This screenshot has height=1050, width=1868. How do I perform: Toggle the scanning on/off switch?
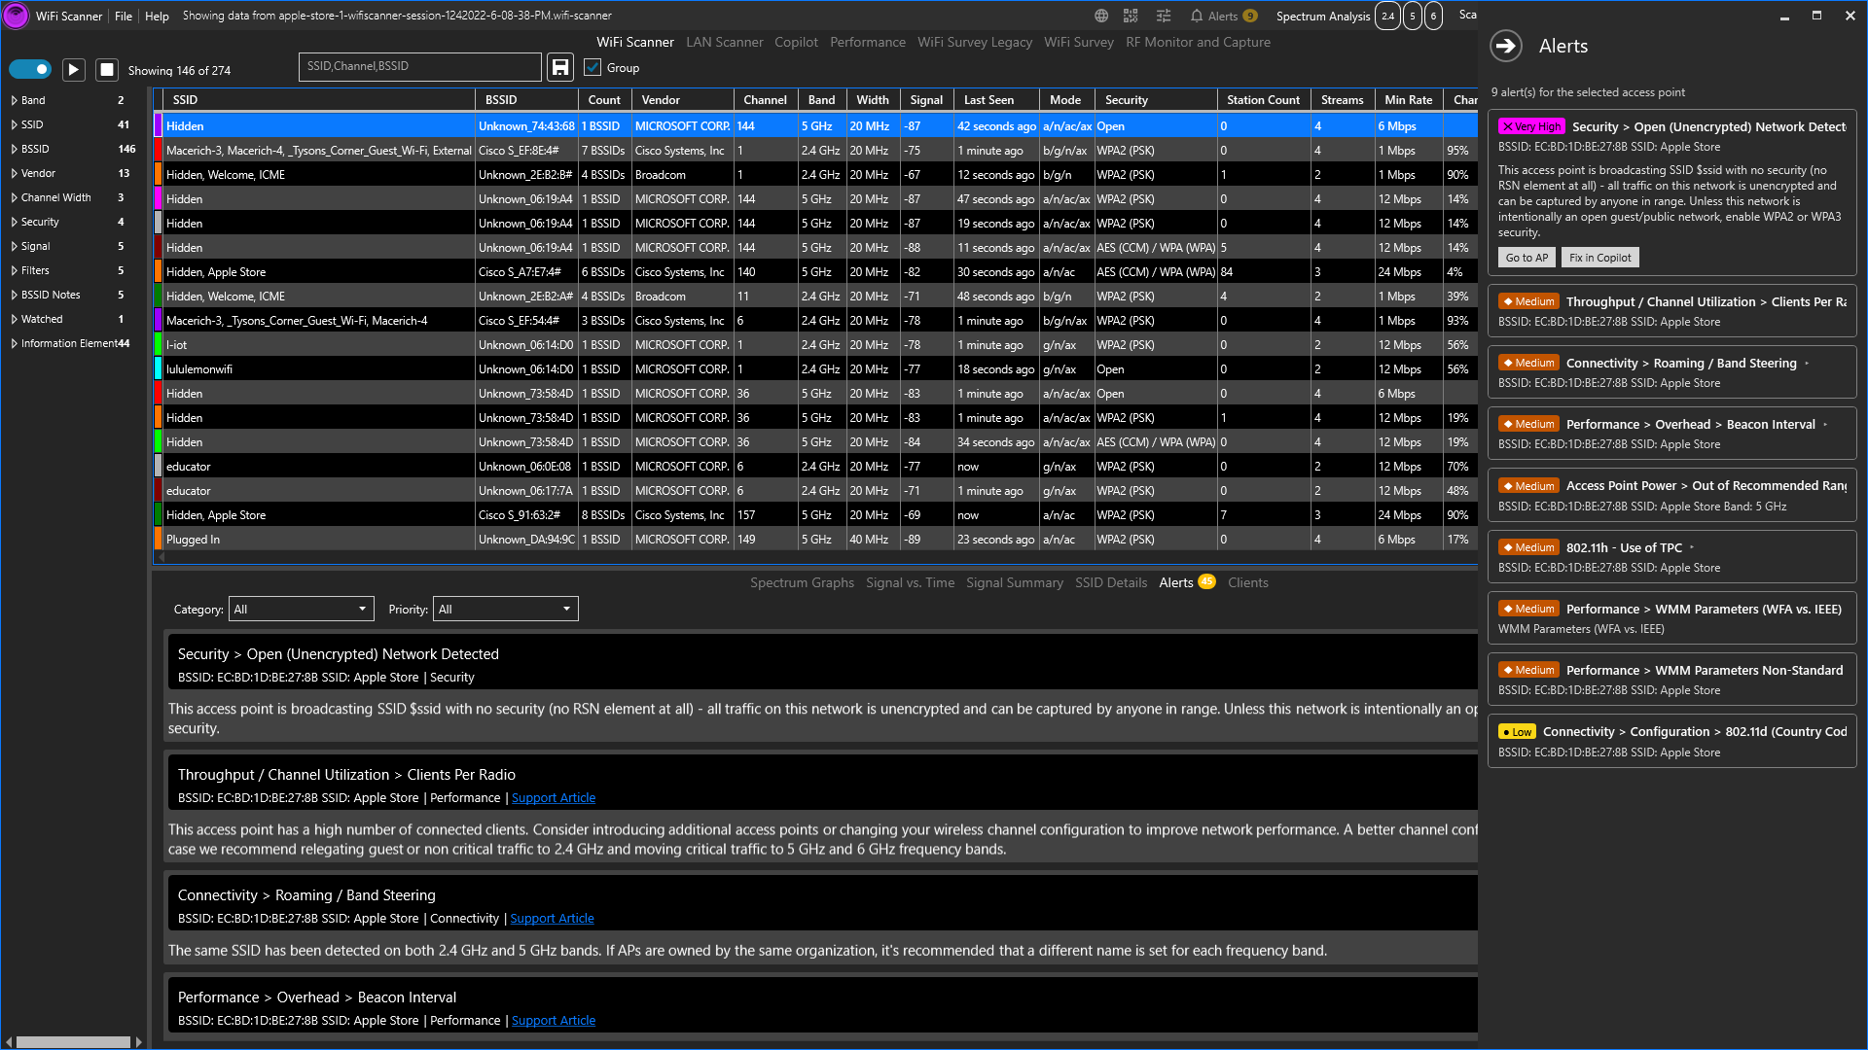pyautogui.click(x=30, y=69)
